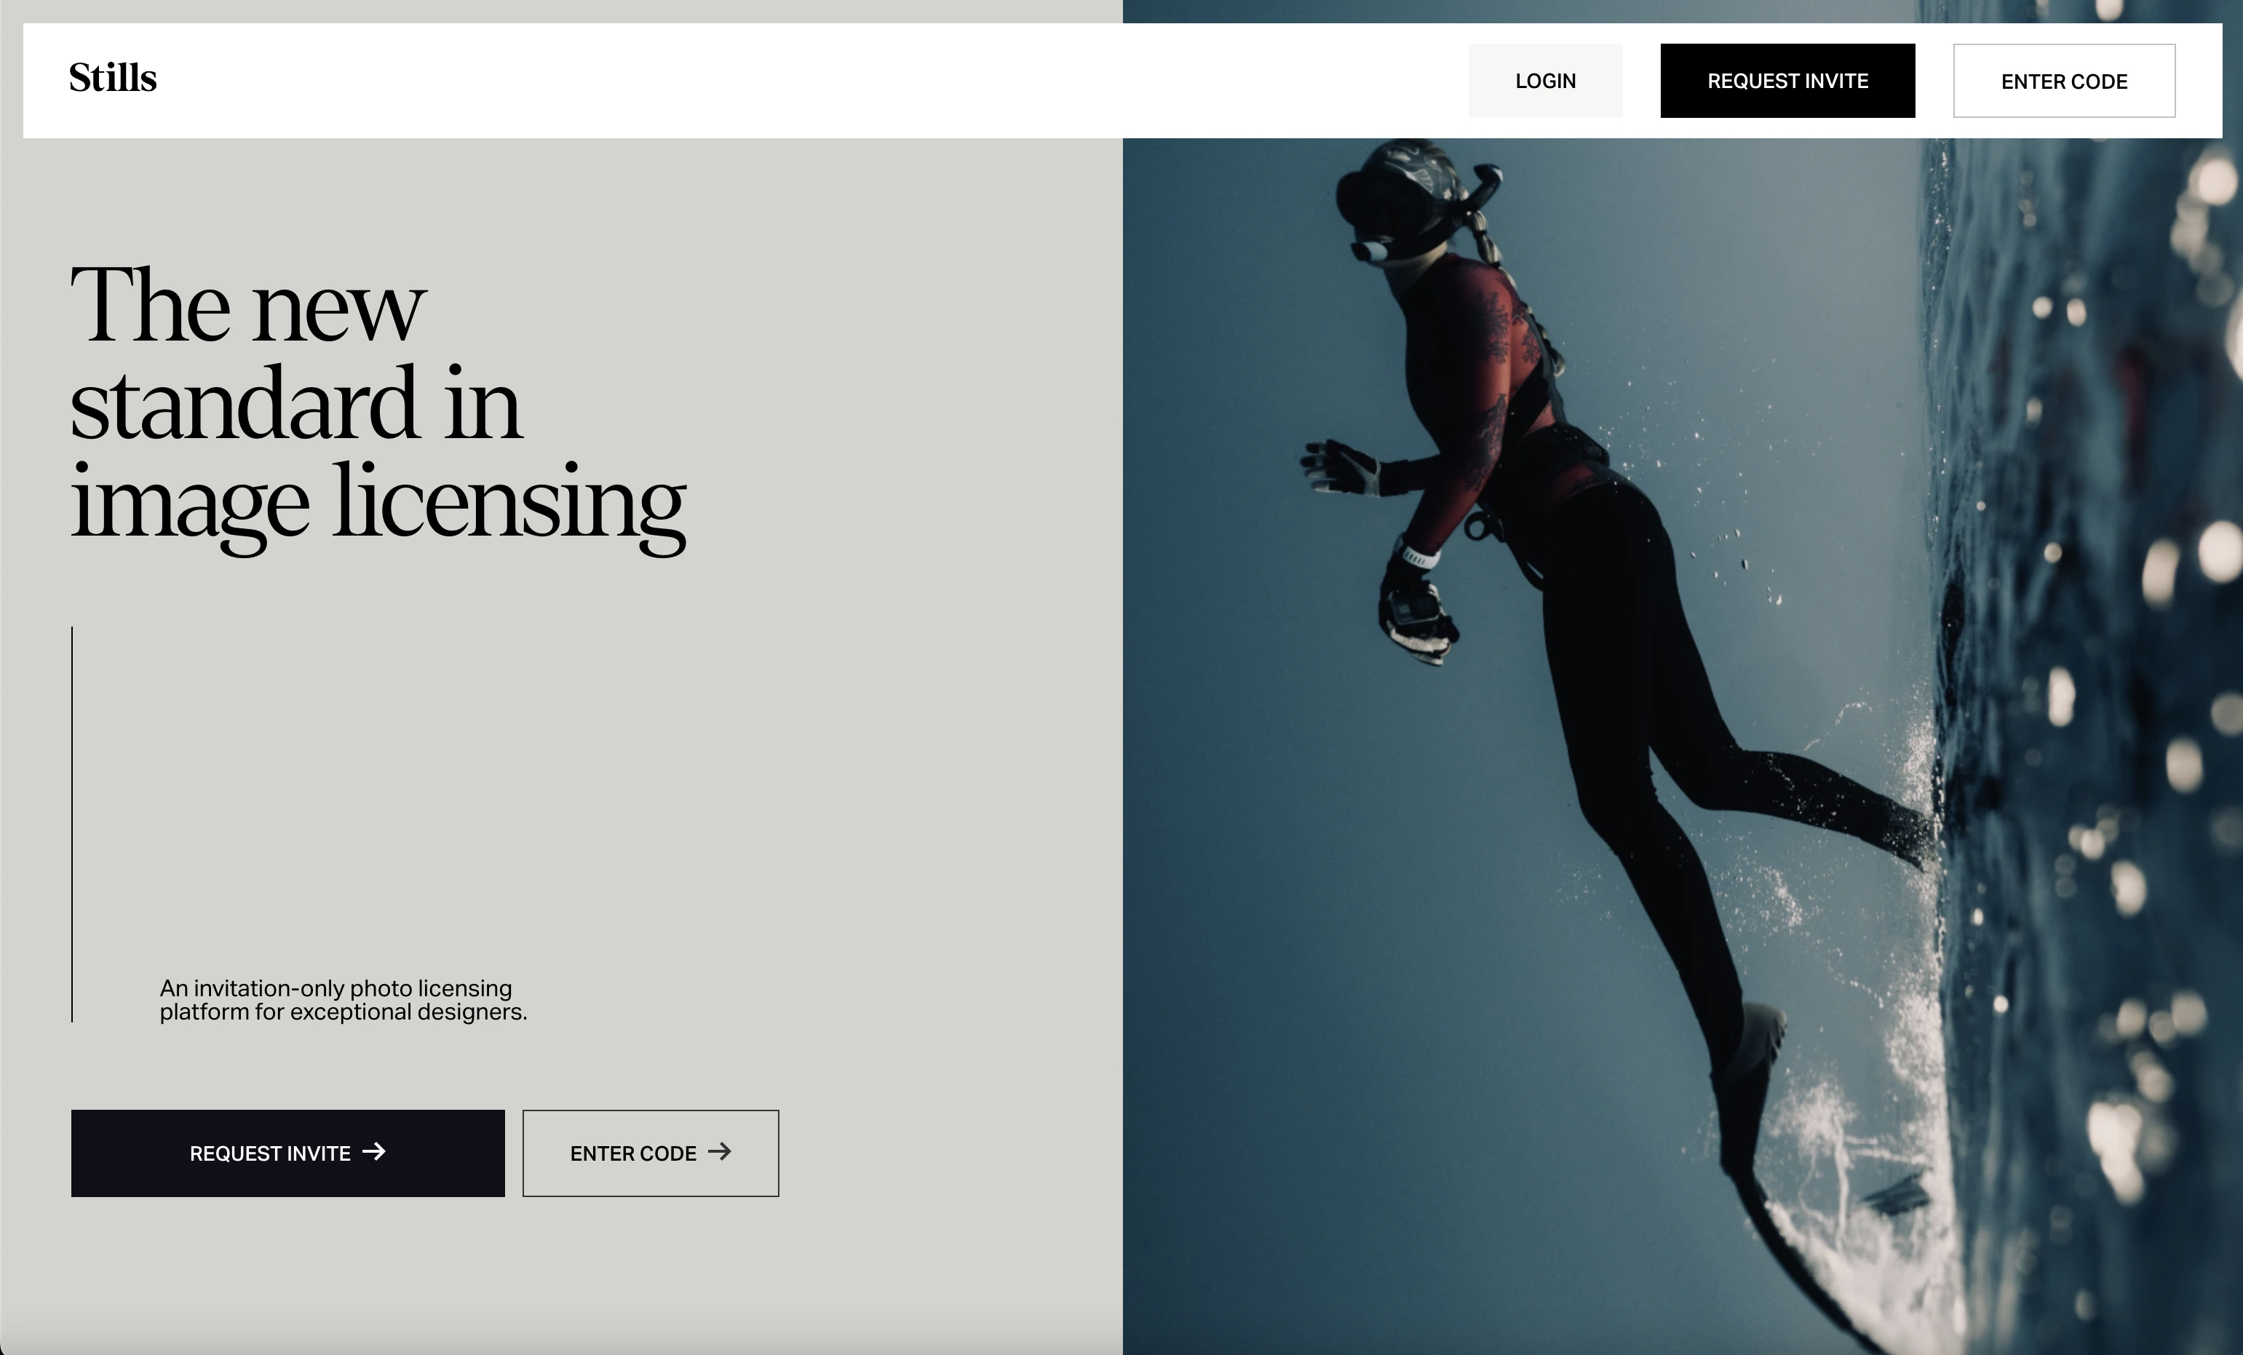
Task: Click the headline word "licensing"
Action: [x=509, y=504]
